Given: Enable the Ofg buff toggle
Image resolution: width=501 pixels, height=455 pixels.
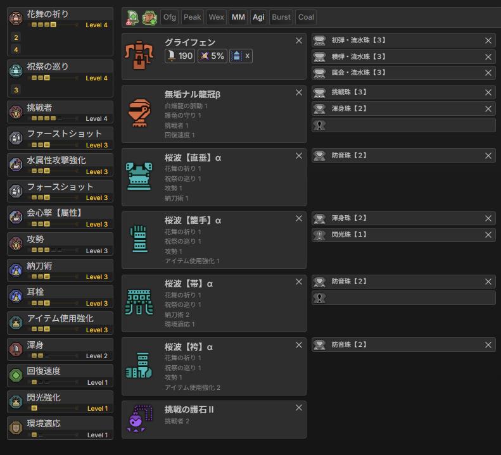Looking at the screenshot, I should pos(170,18).
